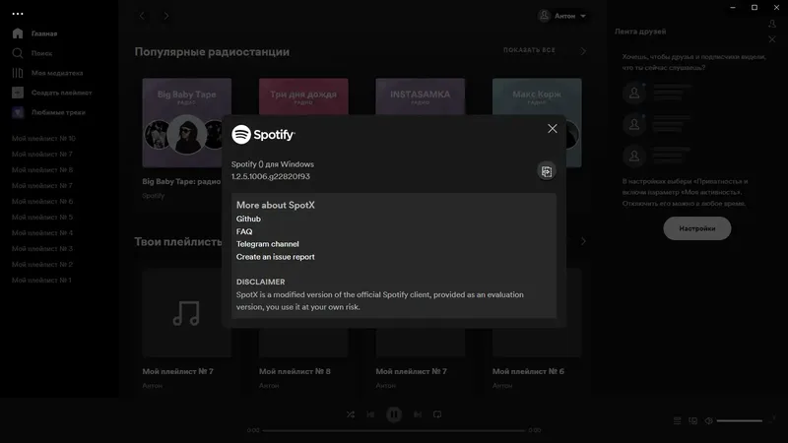Open the Telegram channel link
The image size is (788, 443).
coord(267,244)
